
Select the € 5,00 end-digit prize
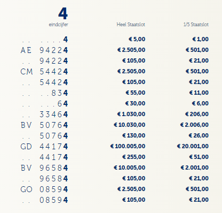[x=137, y=39]
